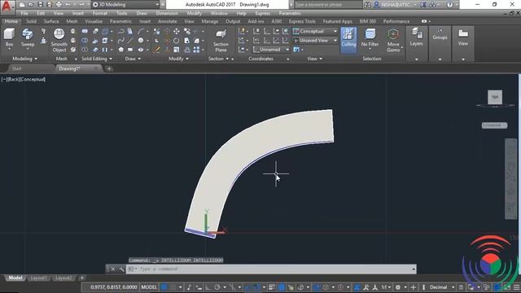Click the Customization menu icon in status bar
This screenshot has width=521, height=293.
tap(517, 287)
